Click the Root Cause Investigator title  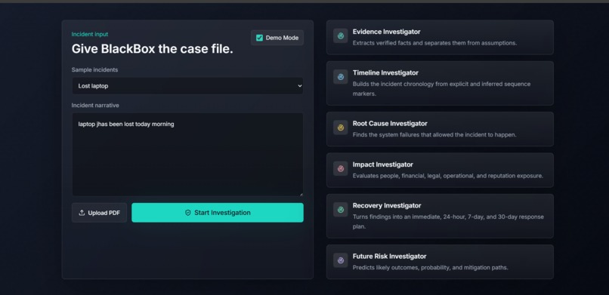[390, 124]
